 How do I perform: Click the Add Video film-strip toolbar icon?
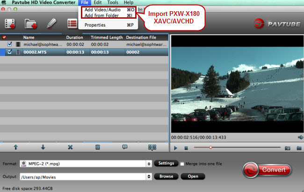(x=10, y=24)
